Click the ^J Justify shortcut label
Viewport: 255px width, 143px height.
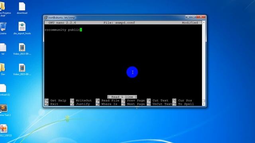click(80, 104)
